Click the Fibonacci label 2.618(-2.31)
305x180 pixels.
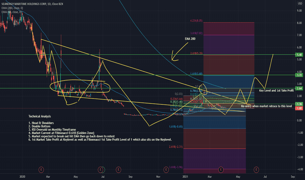pyautogui.click(x=176, y=147)
